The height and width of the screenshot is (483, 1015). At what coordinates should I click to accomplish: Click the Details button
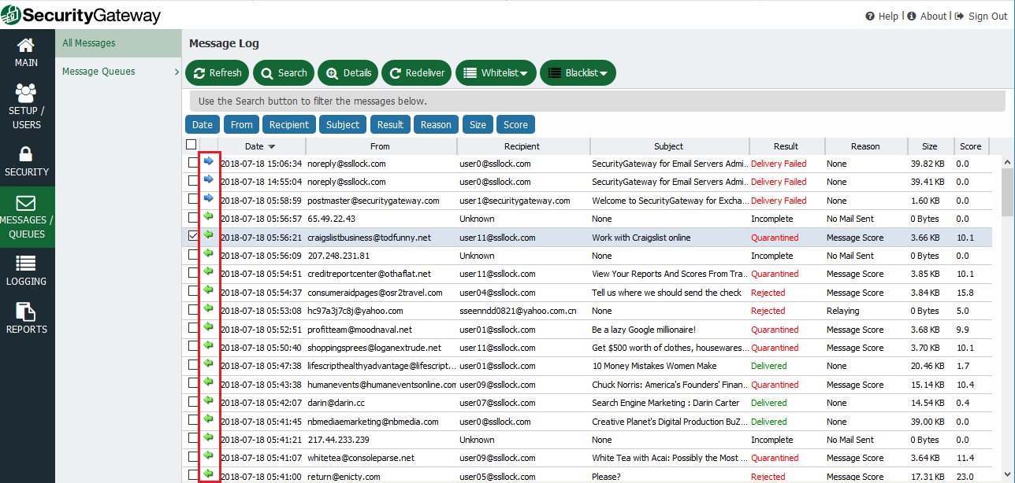[348, 72]
